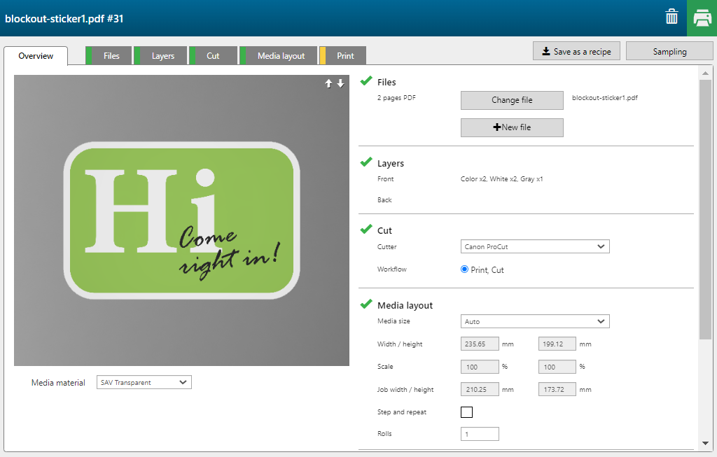Click the green printer icon
Viewport: 717px width, 457px height.
(702, 18)
